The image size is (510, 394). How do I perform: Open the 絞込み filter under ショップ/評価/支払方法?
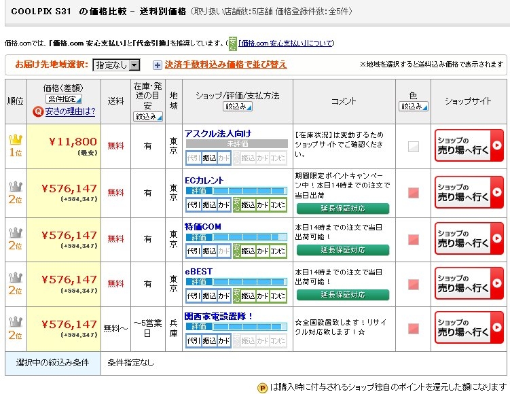[238, 107]
